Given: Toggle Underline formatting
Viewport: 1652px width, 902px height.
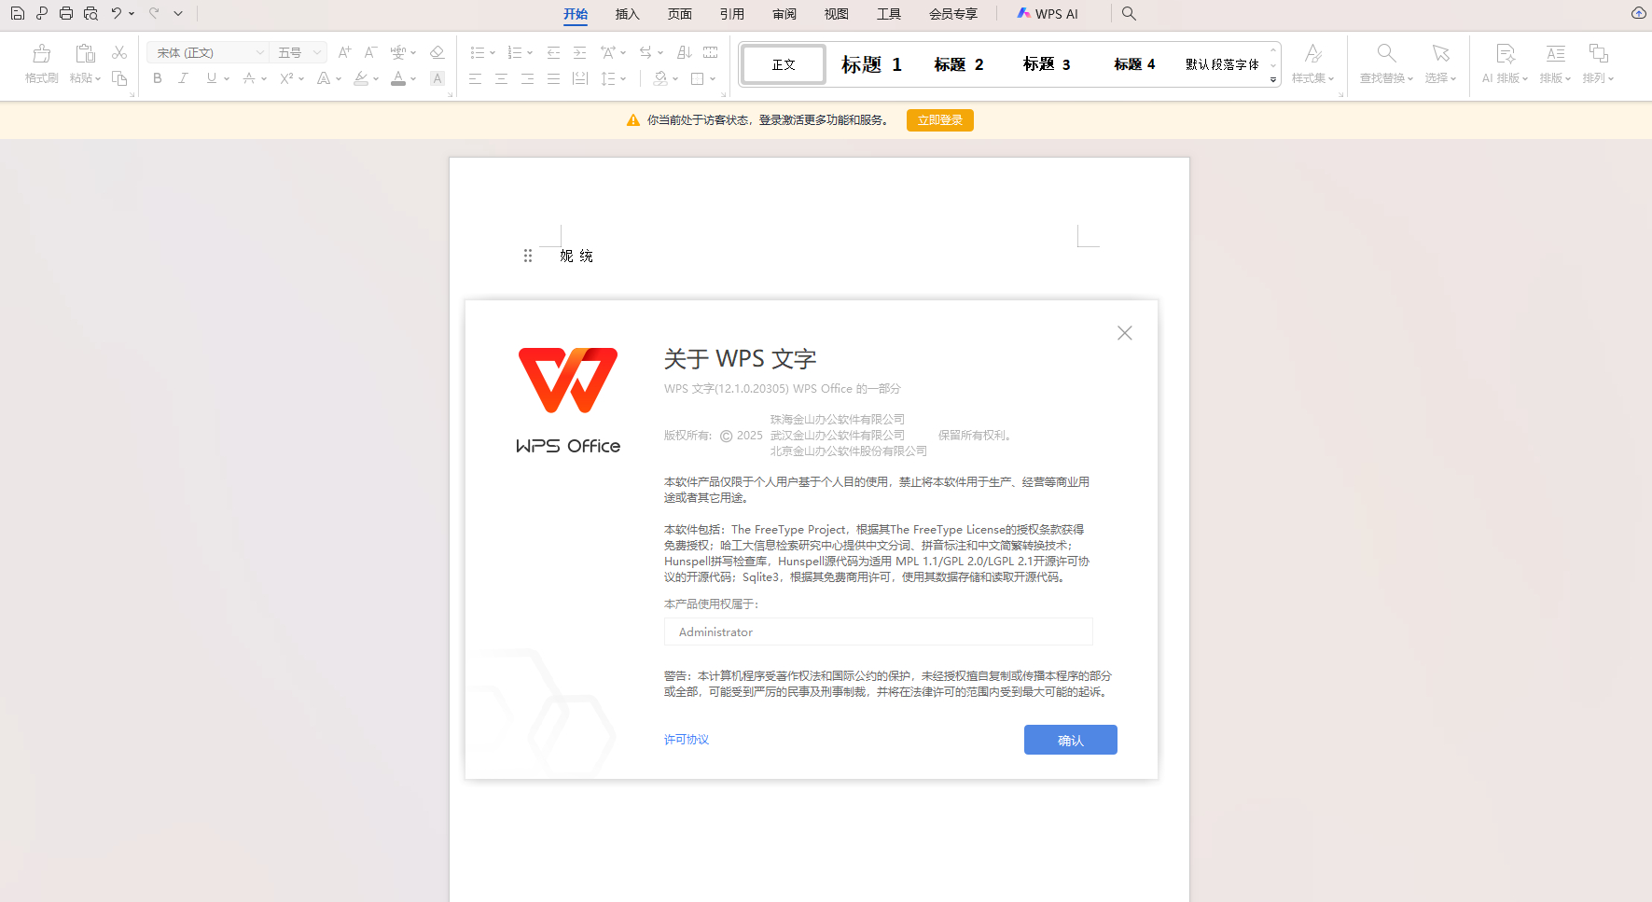Looking at the screenshot, I should 212,78.
